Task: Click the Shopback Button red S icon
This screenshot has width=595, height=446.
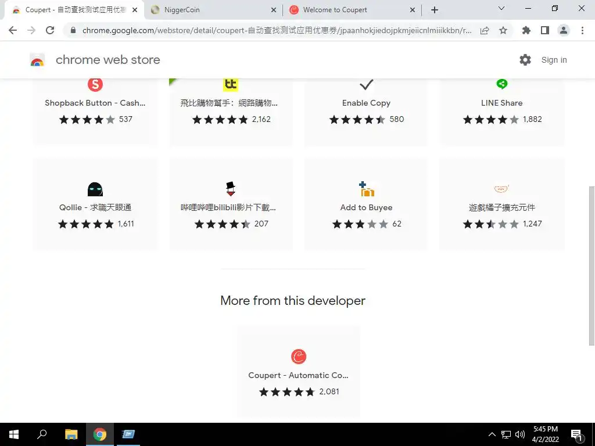Action: tap(95, 84)
